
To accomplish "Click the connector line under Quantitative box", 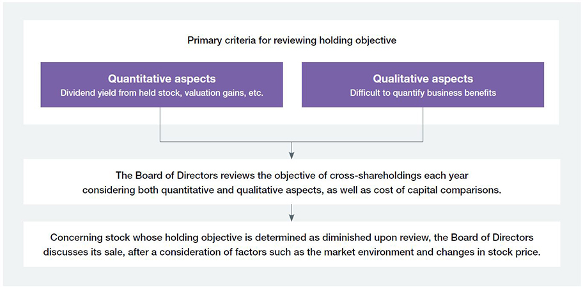I will (160, 125).
